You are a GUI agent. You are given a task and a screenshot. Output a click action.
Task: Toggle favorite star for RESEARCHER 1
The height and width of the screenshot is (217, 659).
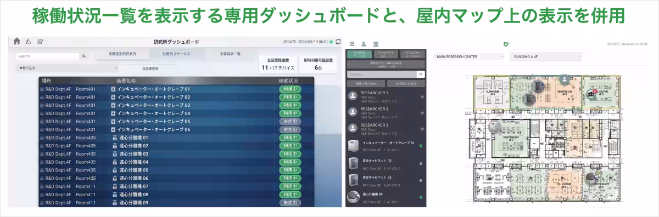click(422, 96)
